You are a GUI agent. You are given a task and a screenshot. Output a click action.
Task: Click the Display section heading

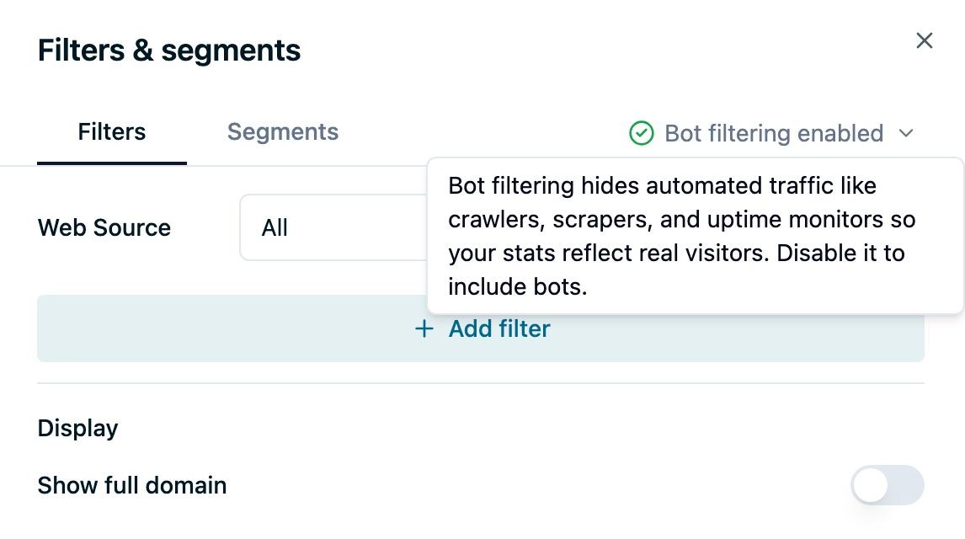tap(77, 428)
